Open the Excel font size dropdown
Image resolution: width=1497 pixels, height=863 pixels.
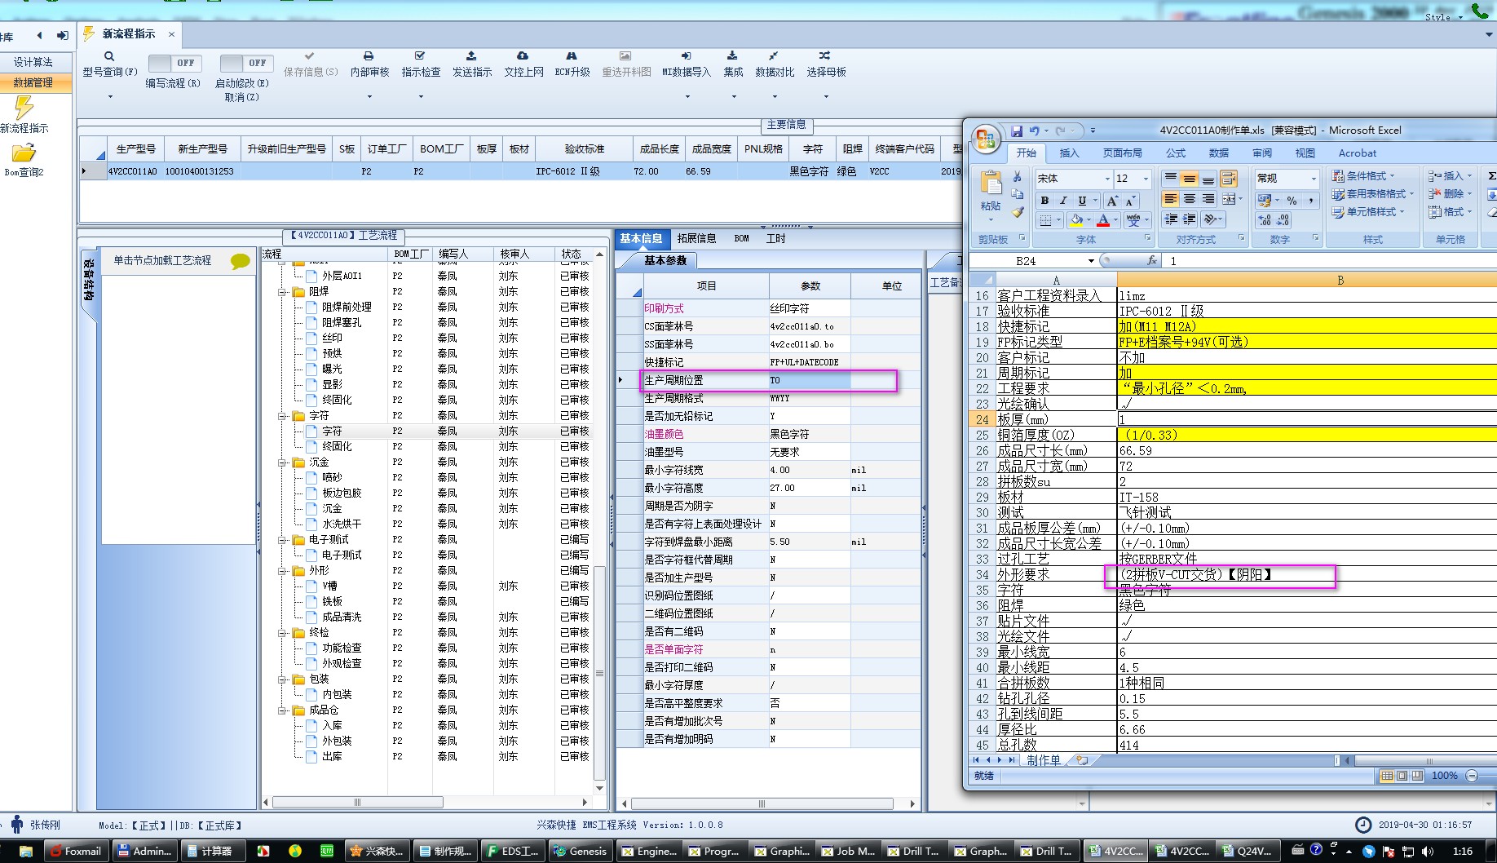click(1146, 179)
